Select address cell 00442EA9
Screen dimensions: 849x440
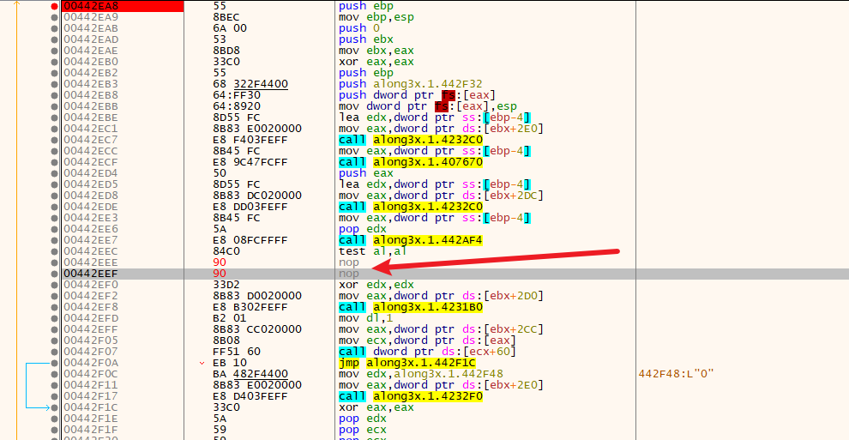pyautogui.click(x=91, y=17)
